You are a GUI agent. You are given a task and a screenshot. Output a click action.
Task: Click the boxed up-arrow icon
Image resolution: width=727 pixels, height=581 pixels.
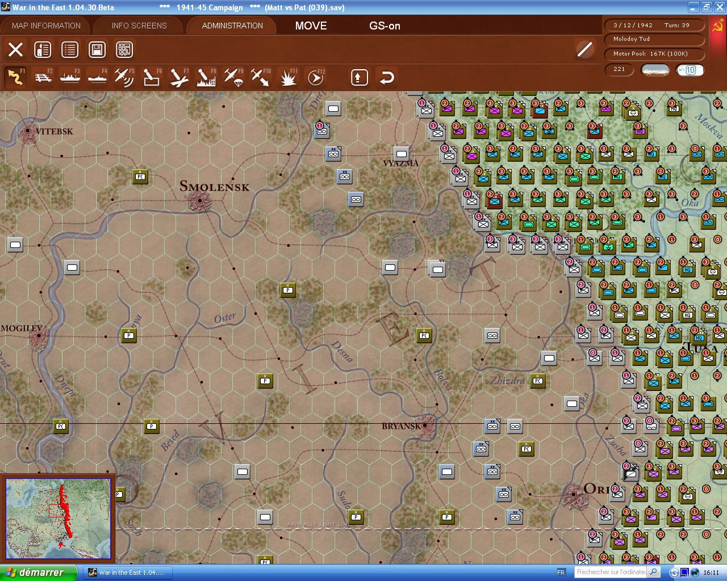coord(359,77)
